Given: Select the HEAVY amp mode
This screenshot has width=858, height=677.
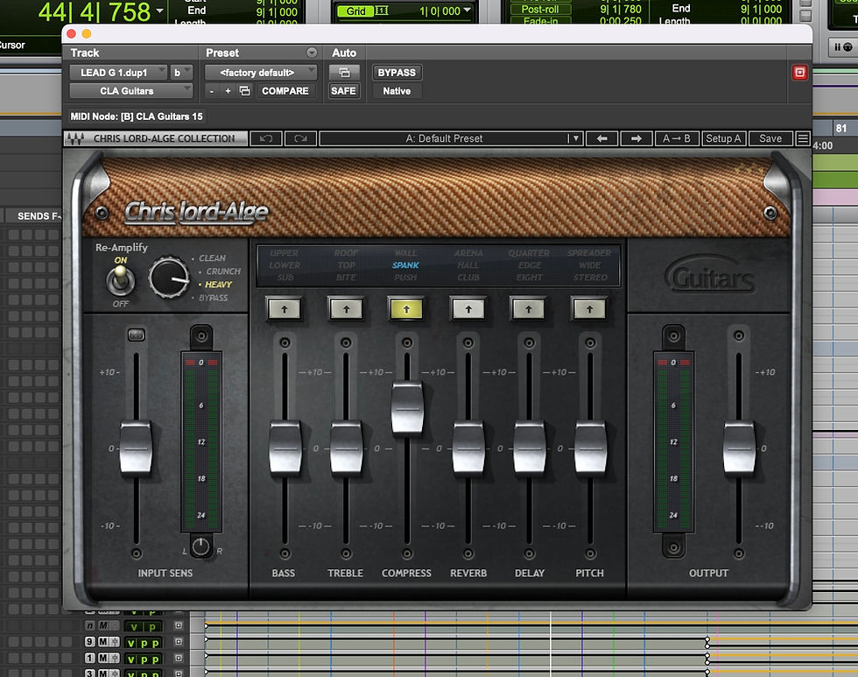Looking at the screenshot, I should coord(218,285).
